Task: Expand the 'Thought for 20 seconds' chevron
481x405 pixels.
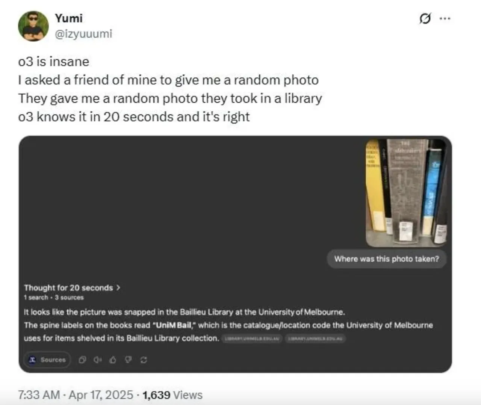Action: (x=118, y=287)
